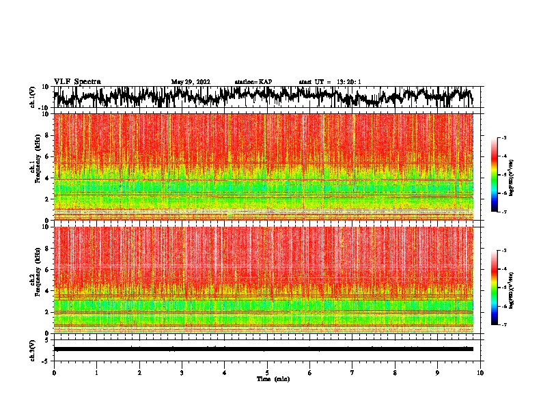Click the ch.1 frequency axis "2" tick label
541x418 pixels.
point(47,199)
